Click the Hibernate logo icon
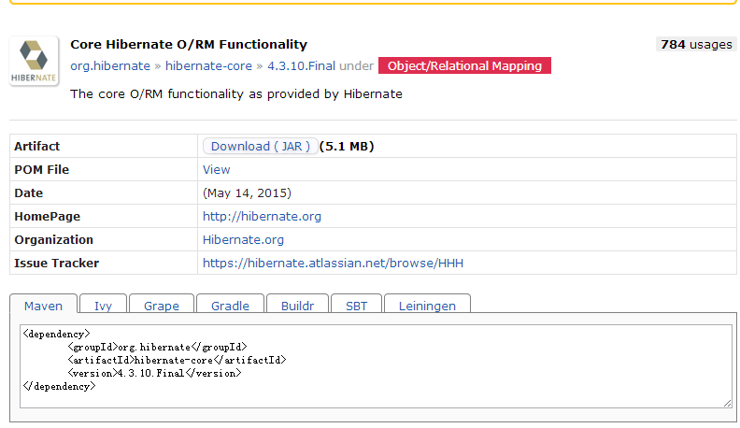Image resolution: width=740 pixels, height=428 pixels. pyautogui.click(x=34, y=62)
